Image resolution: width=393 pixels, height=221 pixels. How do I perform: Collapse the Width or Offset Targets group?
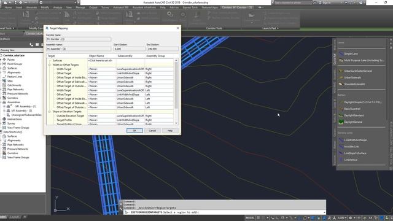49,65
